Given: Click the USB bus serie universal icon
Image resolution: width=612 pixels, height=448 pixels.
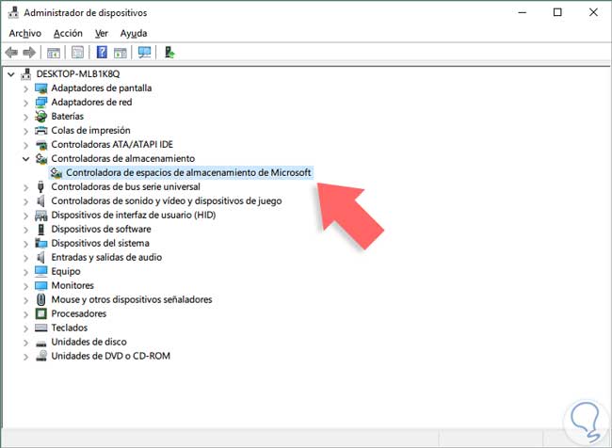Looking at the screenshot, I should point(41,187).
